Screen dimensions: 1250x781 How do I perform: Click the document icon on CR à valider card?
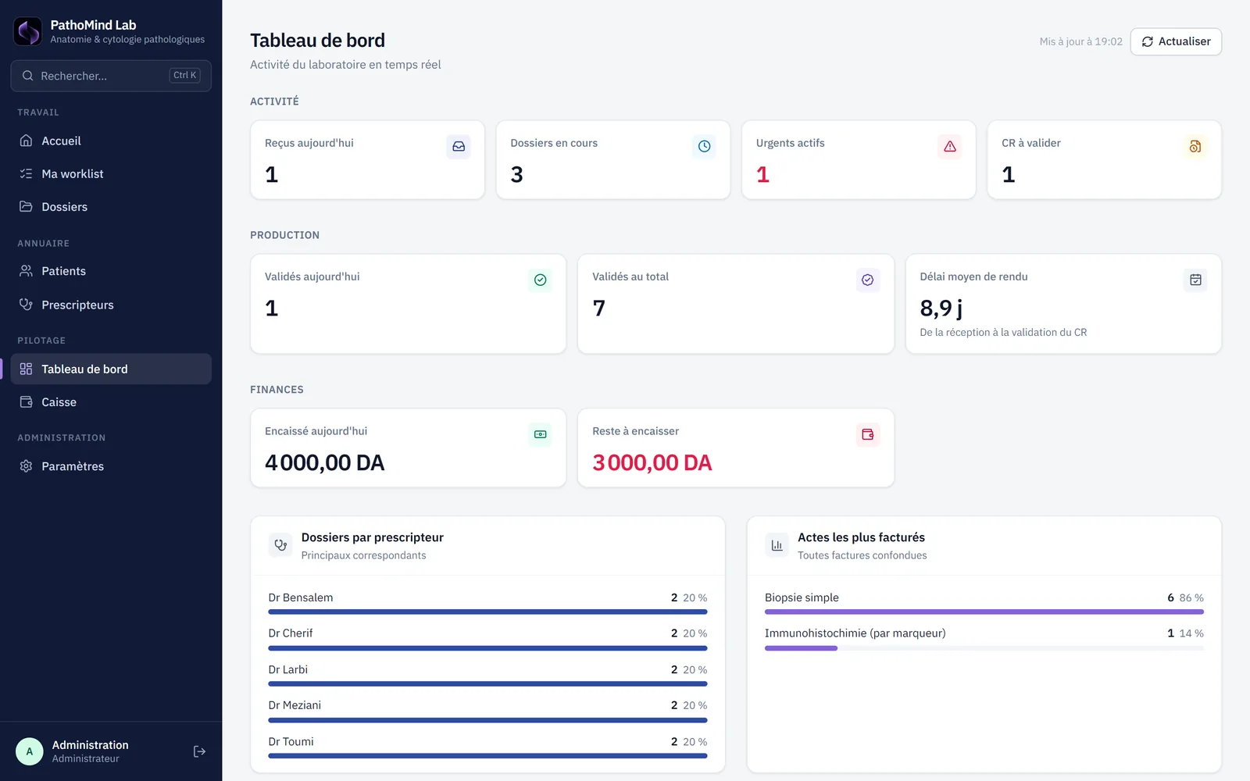1195,146
